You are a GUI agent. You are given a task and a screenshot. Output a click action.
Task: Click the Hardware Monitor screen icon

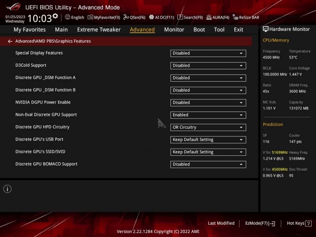click(x=265, y=29)
